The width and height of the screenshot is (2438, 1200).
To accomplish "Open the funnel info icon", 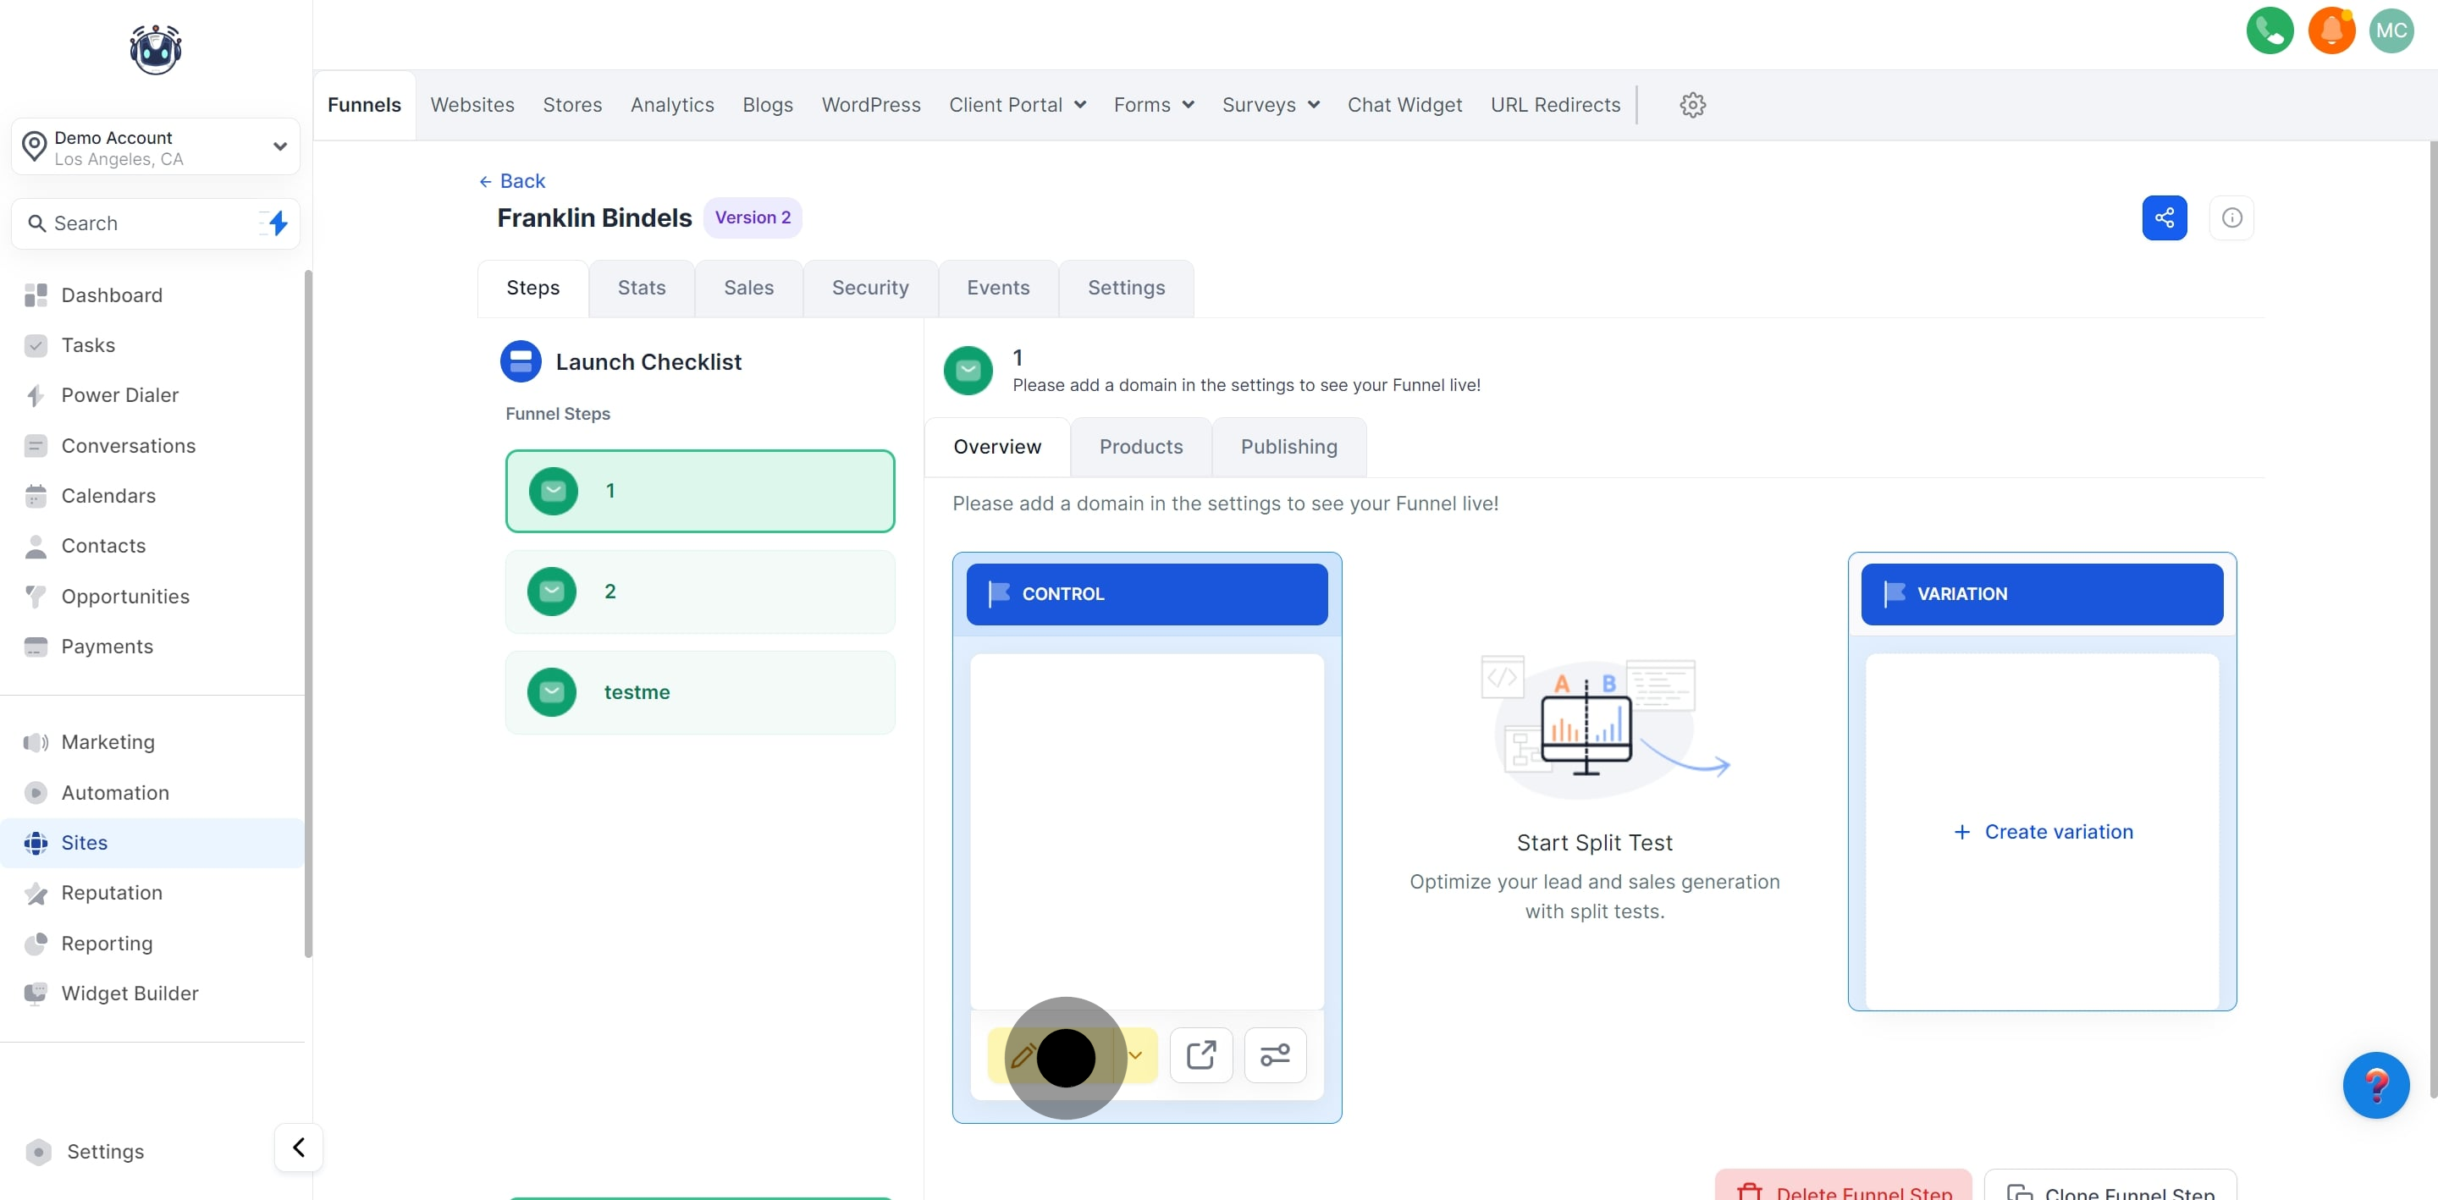I will (2231, 217).
